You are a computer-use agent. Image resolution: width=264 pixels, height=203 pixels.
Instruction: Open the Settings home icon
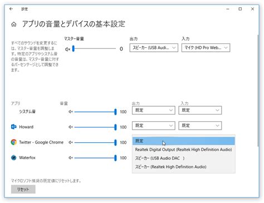click(14, 24)
